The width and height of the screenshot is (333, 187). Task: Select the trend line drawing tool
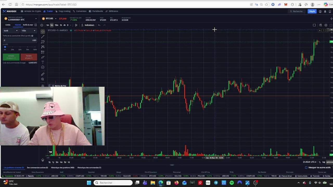43,37
